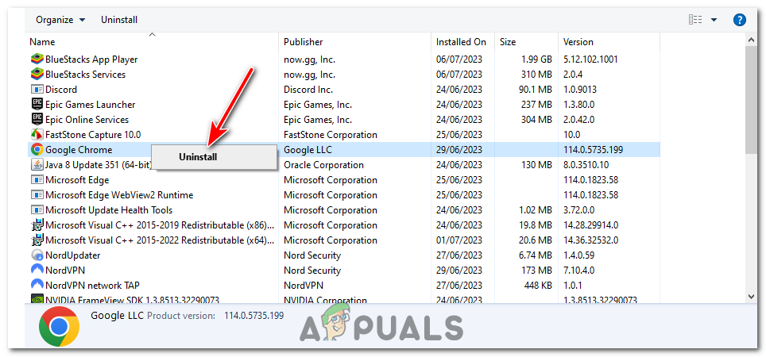Click the vertical scrollbar thumb

point(752,100)
